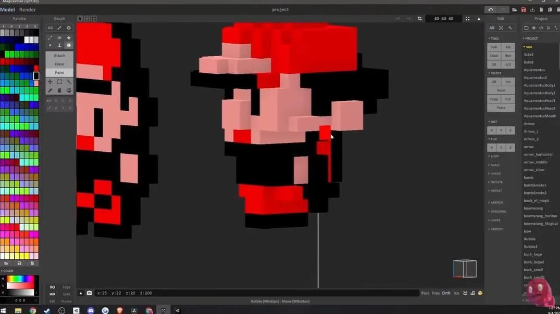
Task: Choose the remove color trash icon
Action: [59, 90]
